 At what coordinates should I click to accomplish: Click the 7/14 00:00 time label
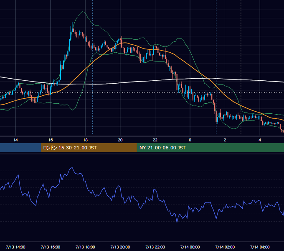click(190, 247)
